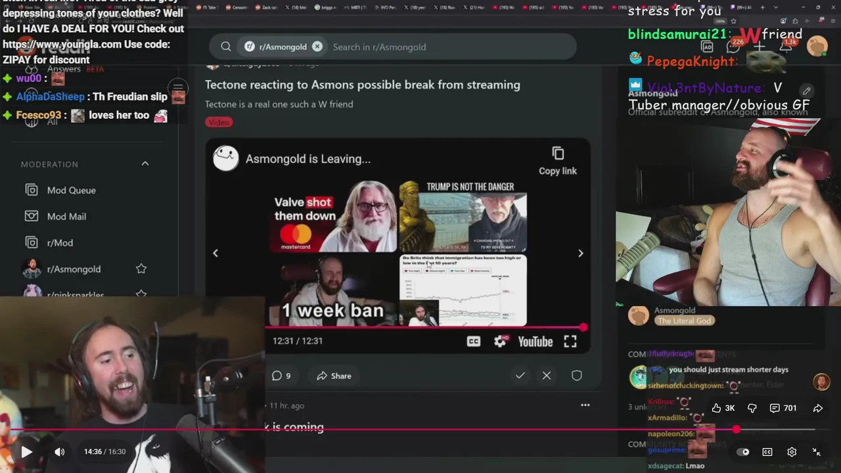Viewport: 841px width, 473px height.
Task: Toggle closed captions in player bar
Action: coord(767,452)
